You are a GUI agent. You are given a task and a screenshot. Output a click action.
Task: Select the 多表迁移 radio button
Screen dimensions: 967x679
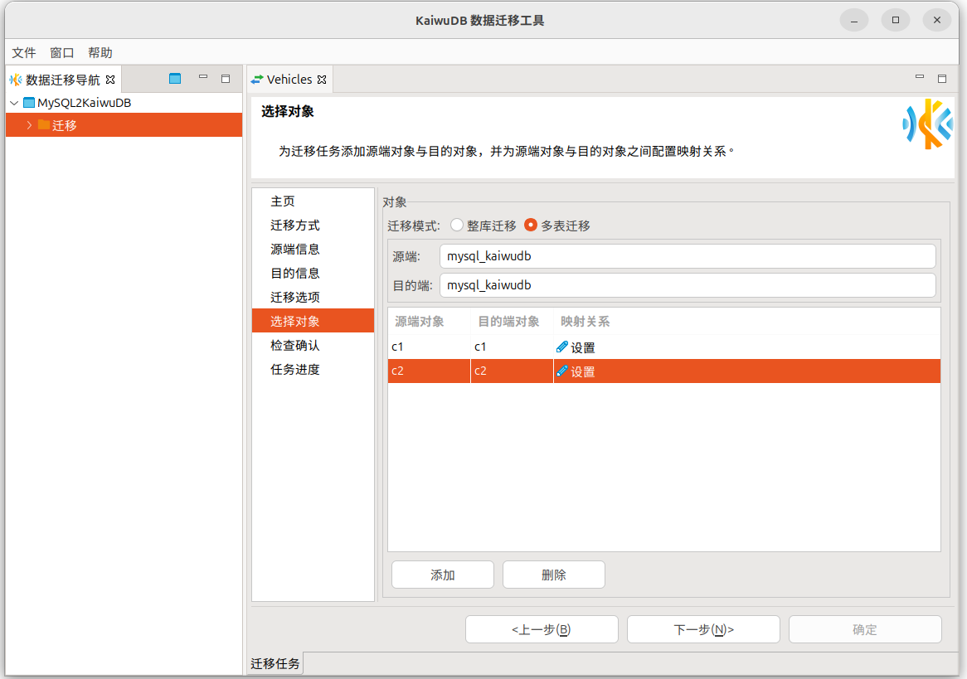click(531, 226)
